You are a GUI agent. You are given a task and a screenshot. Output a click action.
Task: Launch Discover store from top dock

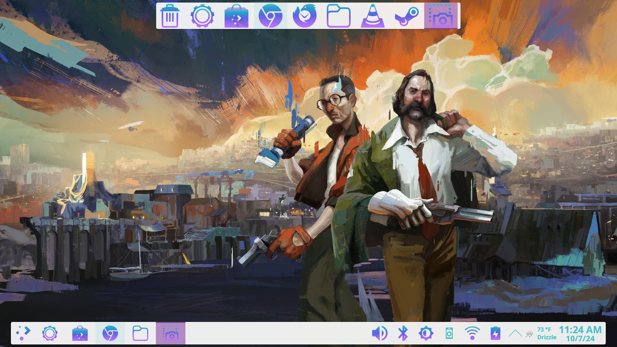tap(236, 16)
